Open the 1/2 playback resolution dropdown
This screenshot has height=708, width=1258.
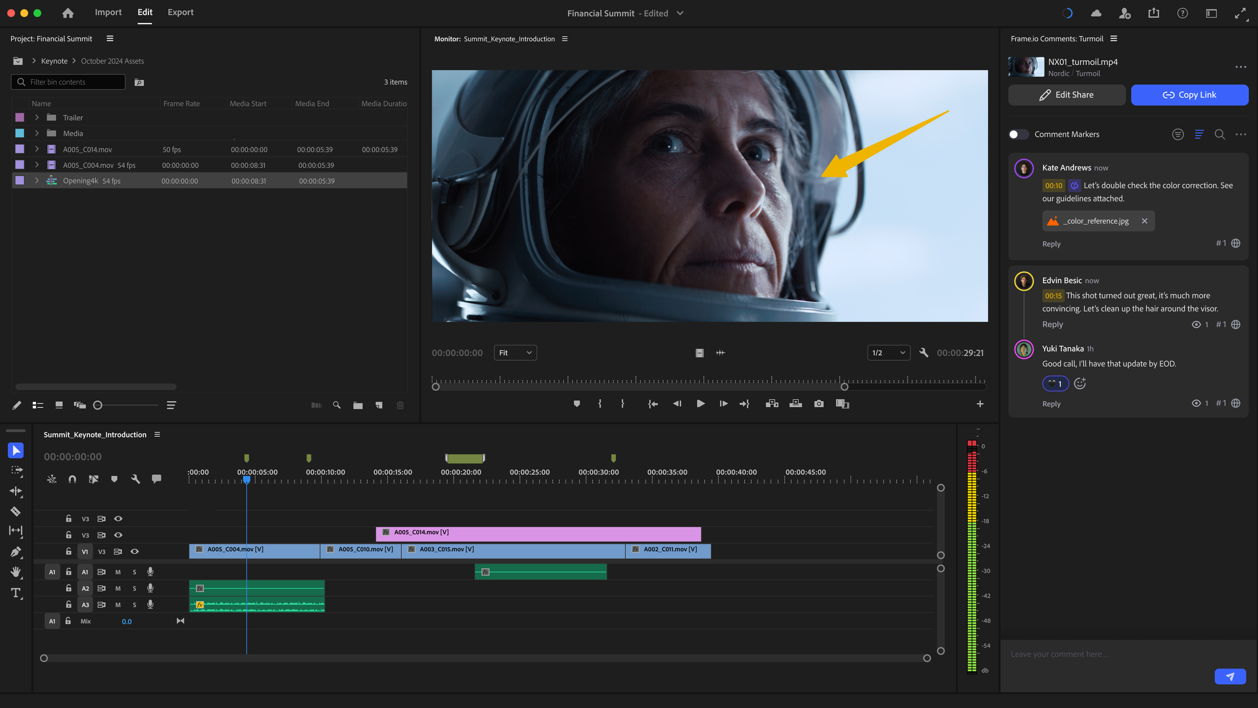coord(888,352)
